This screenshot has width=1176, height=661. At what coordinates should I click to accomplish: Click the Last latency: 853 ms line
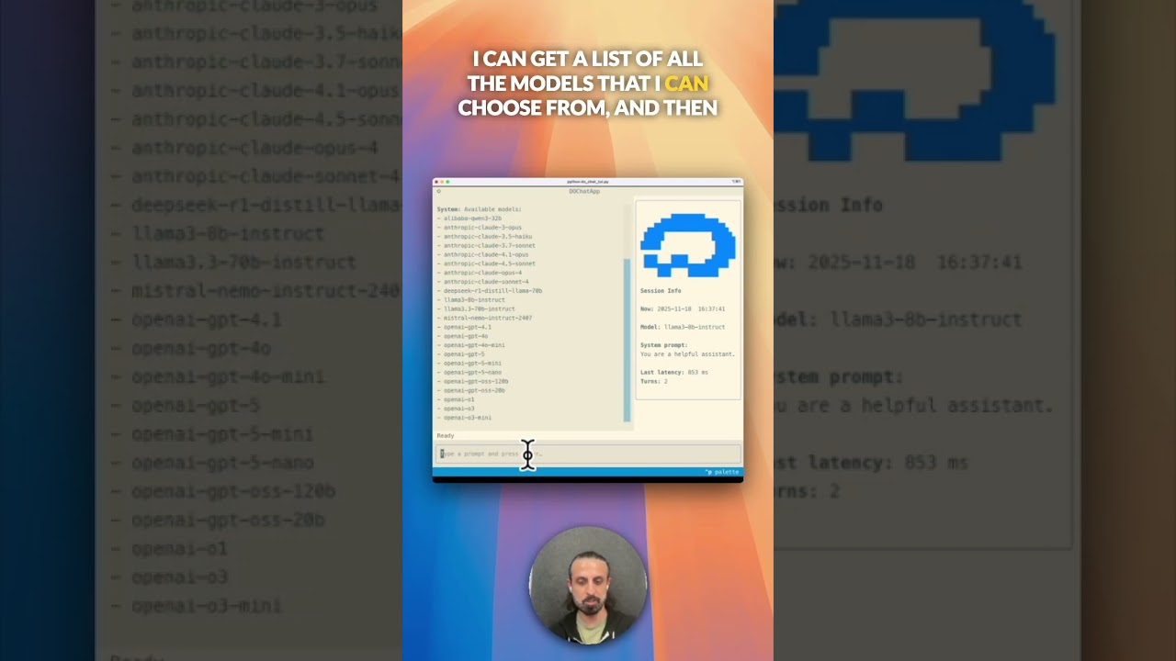pos(674,372)
